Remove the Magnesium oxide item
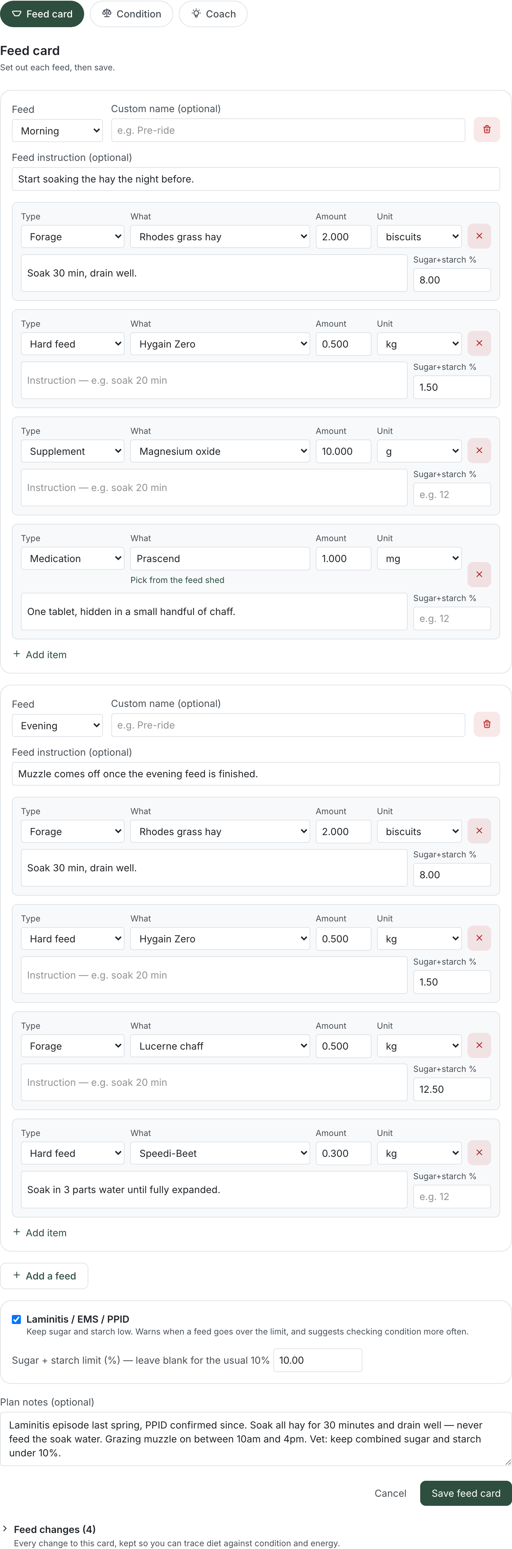 pos(479,451)
